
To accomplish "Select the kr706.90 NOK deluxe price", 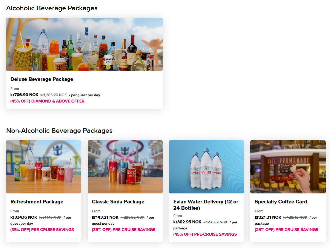I will point(24,95).
